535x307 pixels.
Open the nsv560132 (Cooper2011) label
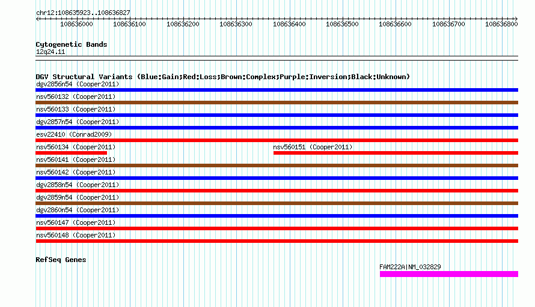[x=76, y=97]
